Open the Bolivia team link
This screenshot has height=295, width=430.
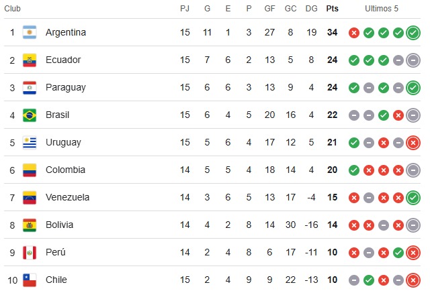coord(60,225)
